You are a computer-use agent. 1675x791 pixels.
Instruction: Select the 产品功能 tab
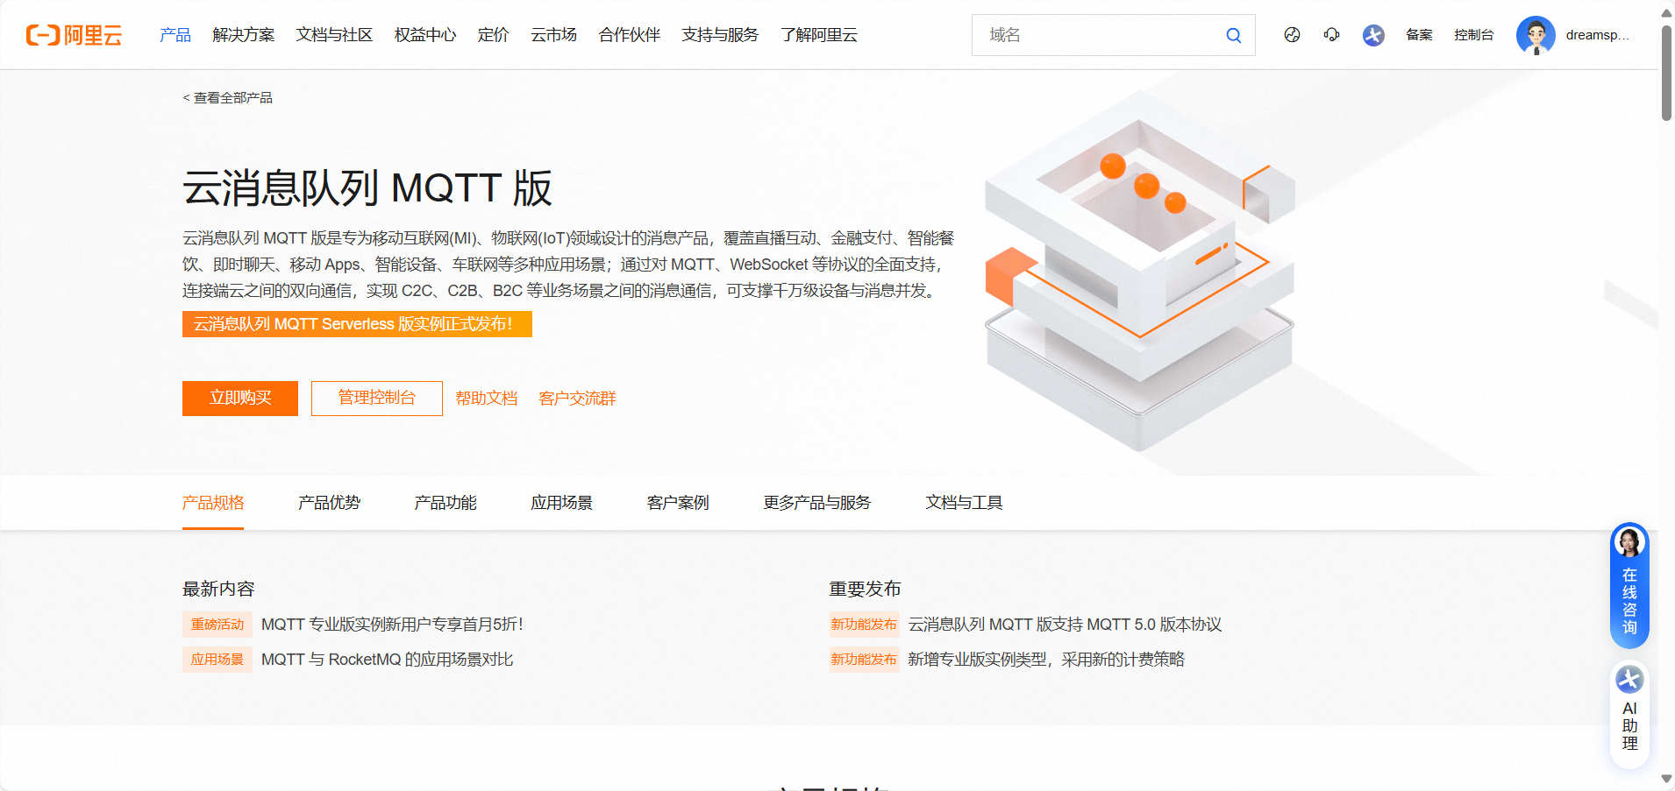point(445,503)
